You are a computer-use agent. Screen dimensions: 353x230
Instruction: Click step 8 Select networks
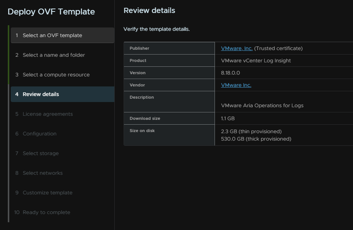point(63,173)
